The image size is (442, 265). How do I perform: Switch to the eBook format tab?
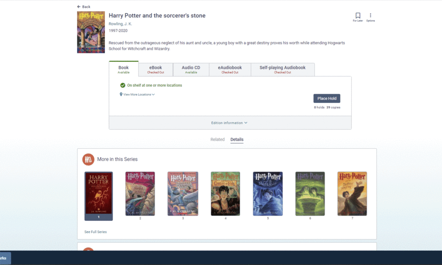(x=155, y=69)
